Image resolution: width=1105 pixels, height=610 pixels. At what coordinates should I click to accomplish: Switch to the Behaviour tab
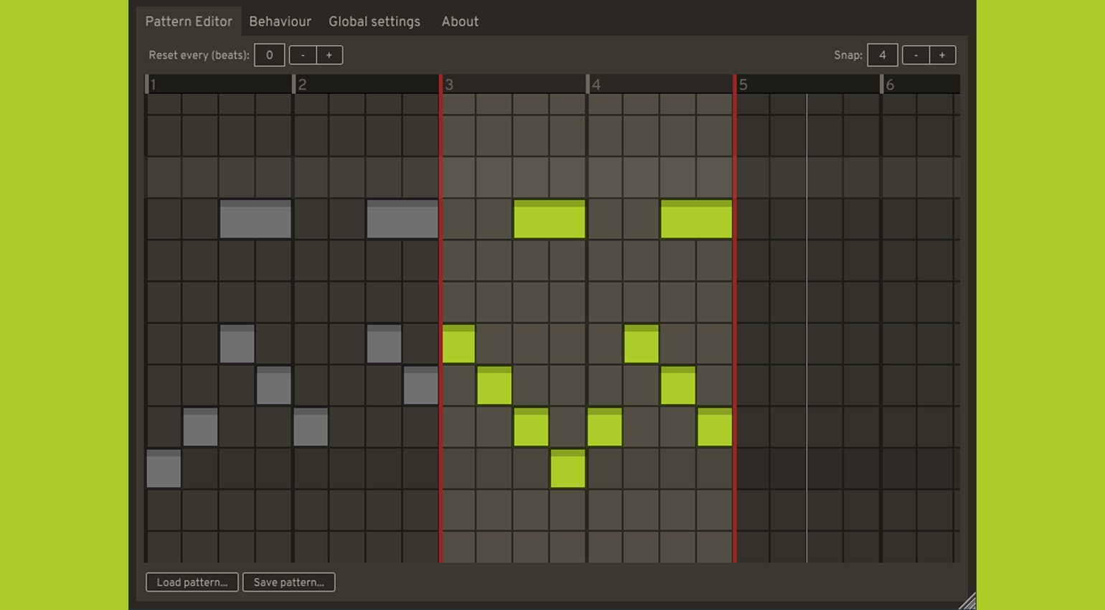[280, 22]
